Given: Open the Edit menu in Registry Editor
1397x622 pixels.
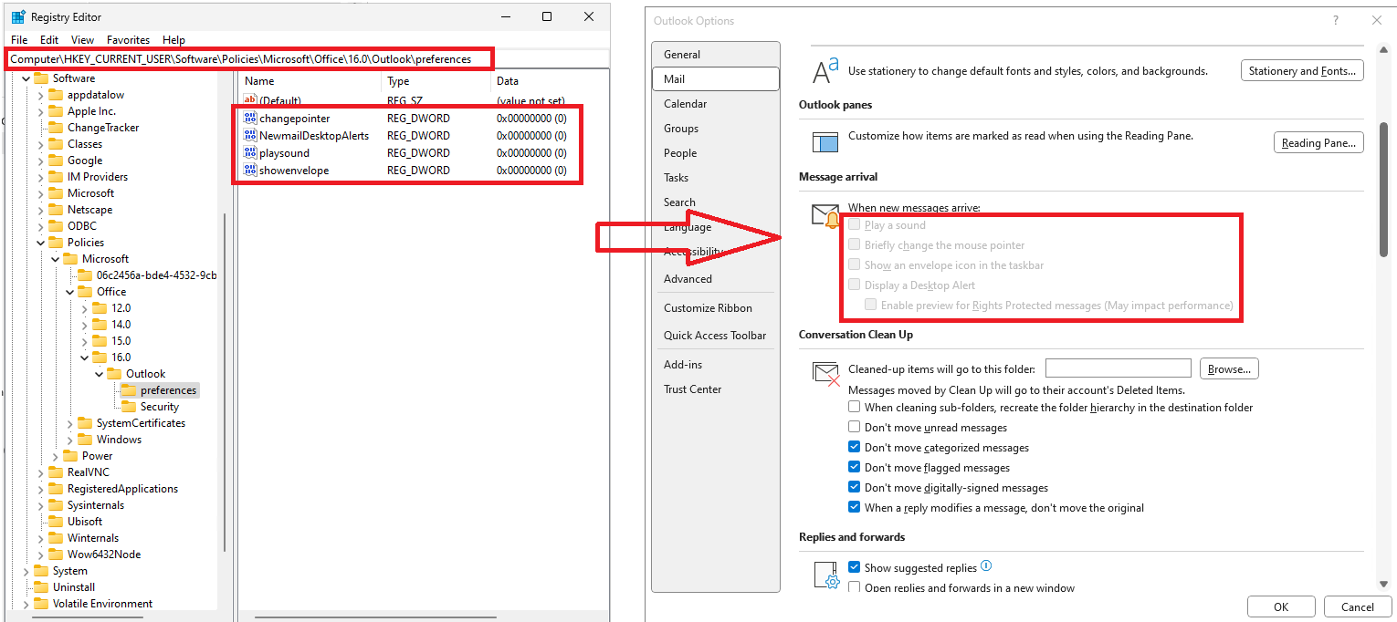Looking at the screenshot, I should (49, 40).
